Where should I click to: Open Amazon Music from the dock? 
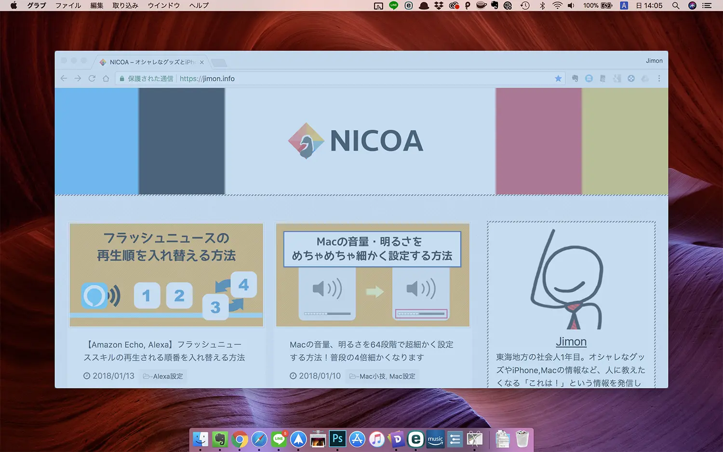[435, 439]
